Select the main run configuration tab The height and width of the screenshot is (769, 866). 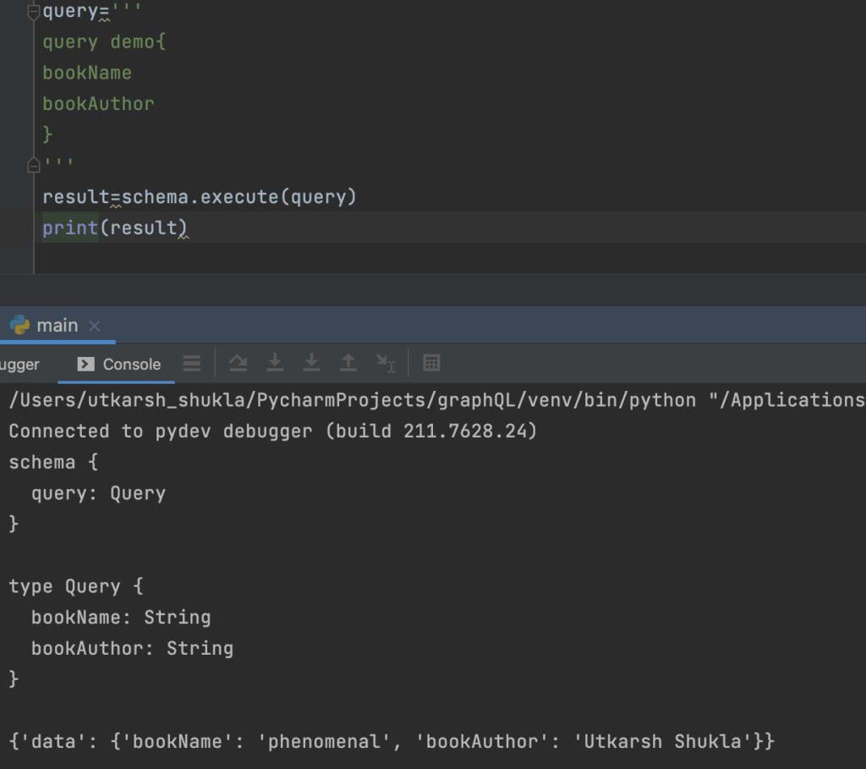[57, 326]
